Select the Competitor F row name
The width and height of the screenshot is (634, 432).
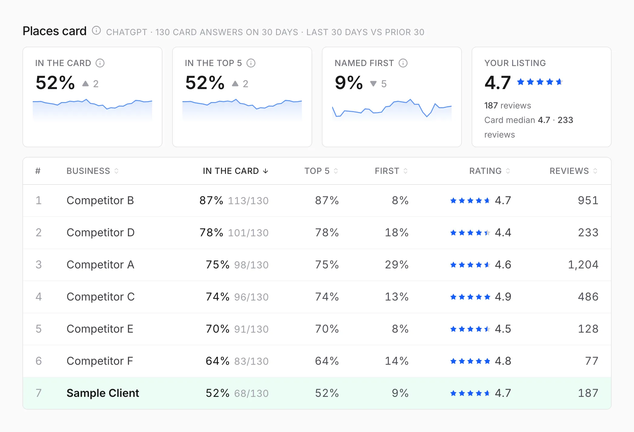click(x=100, y=361)
